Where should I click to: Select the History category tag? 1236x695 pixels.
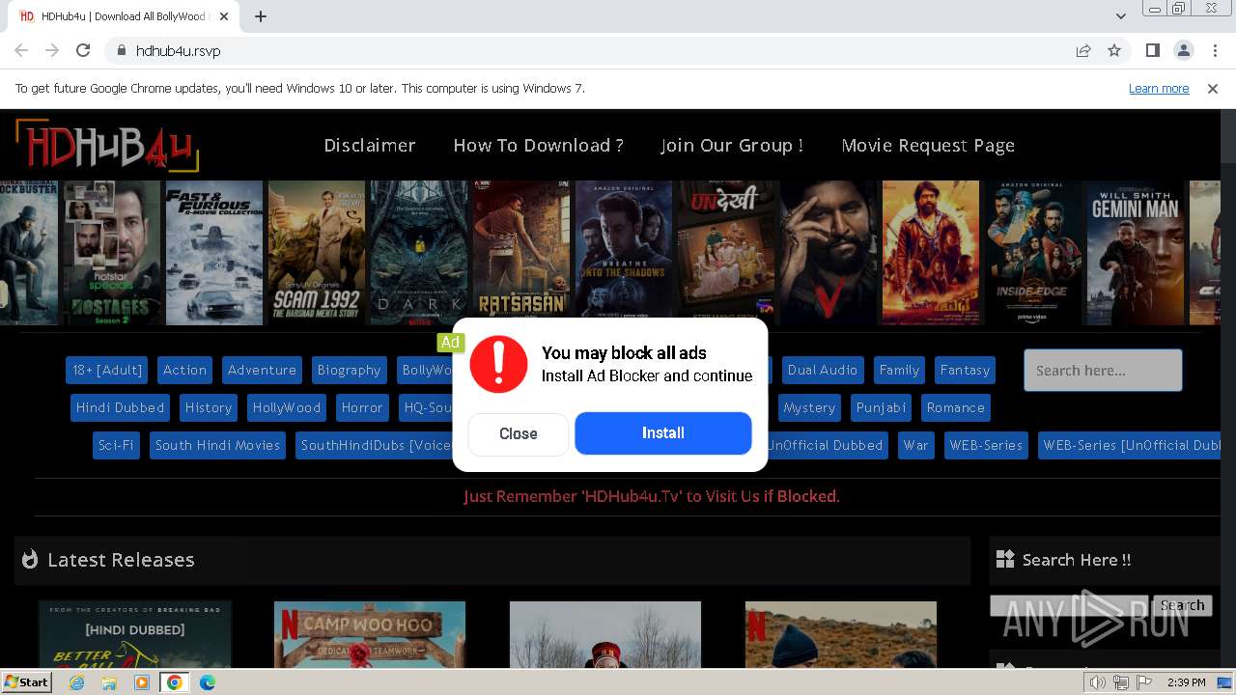click(x=209, y=407)
